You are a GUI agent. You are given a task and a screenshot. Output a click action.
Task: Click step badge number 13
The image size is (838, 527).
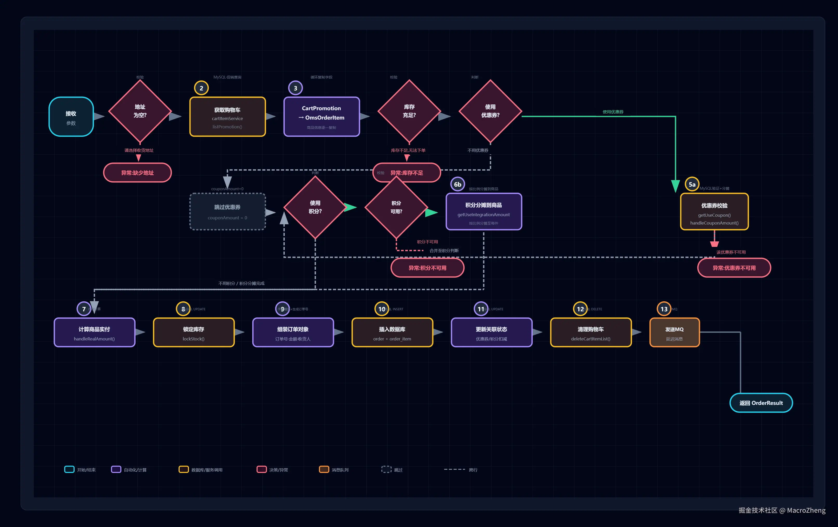664,309
